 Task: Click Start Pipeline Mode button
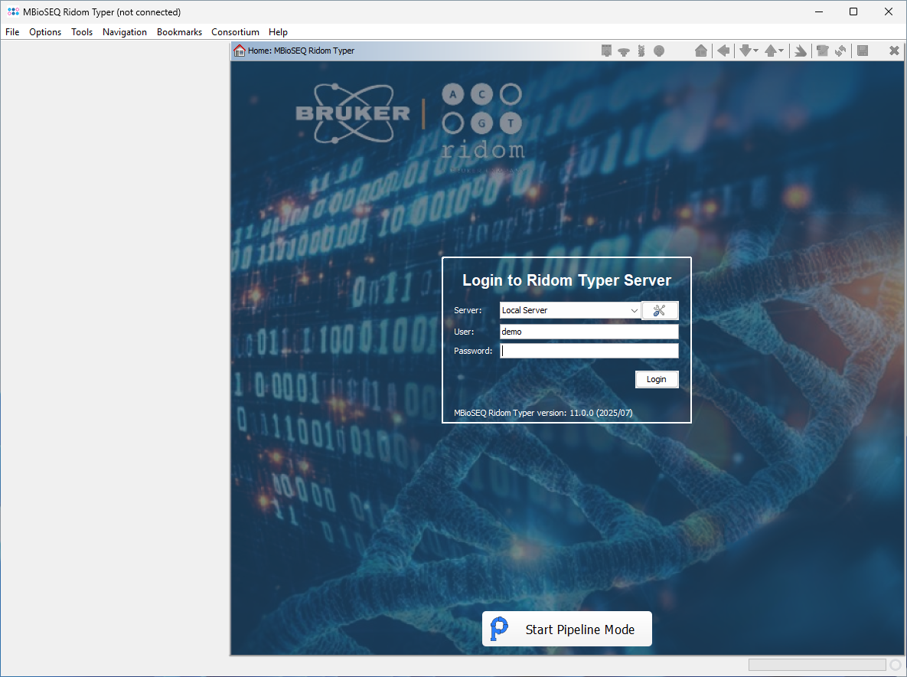pos(566,629)
